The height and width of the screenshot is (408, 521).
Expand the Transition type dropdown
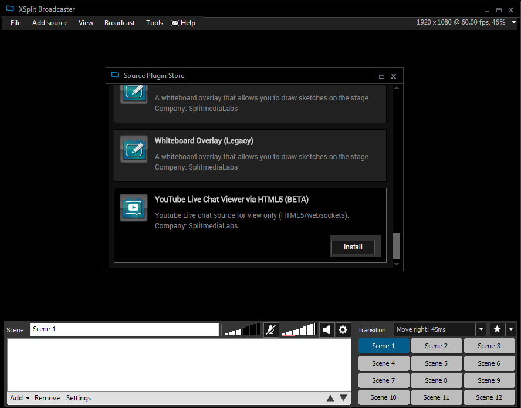(481, 329)
